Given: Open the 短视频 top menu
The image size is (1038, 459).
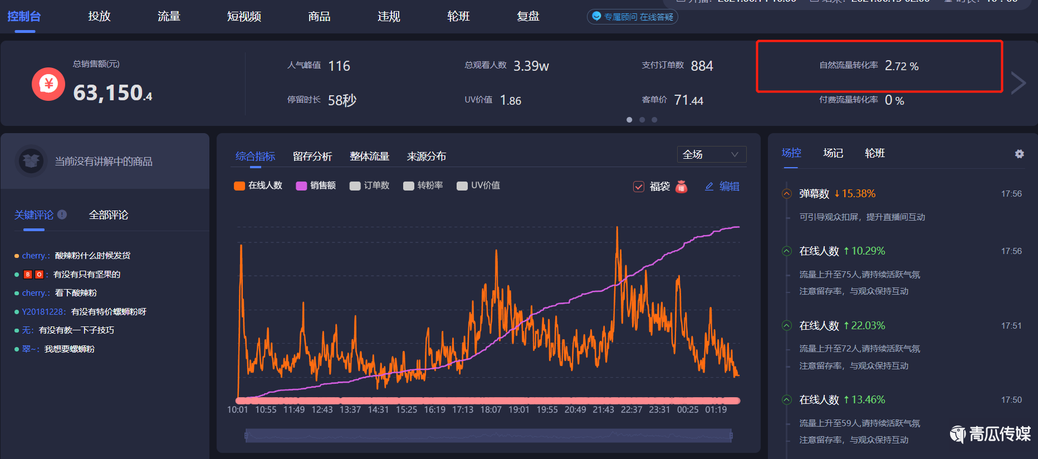Looking at the screenshot, I should click(244, 17).
